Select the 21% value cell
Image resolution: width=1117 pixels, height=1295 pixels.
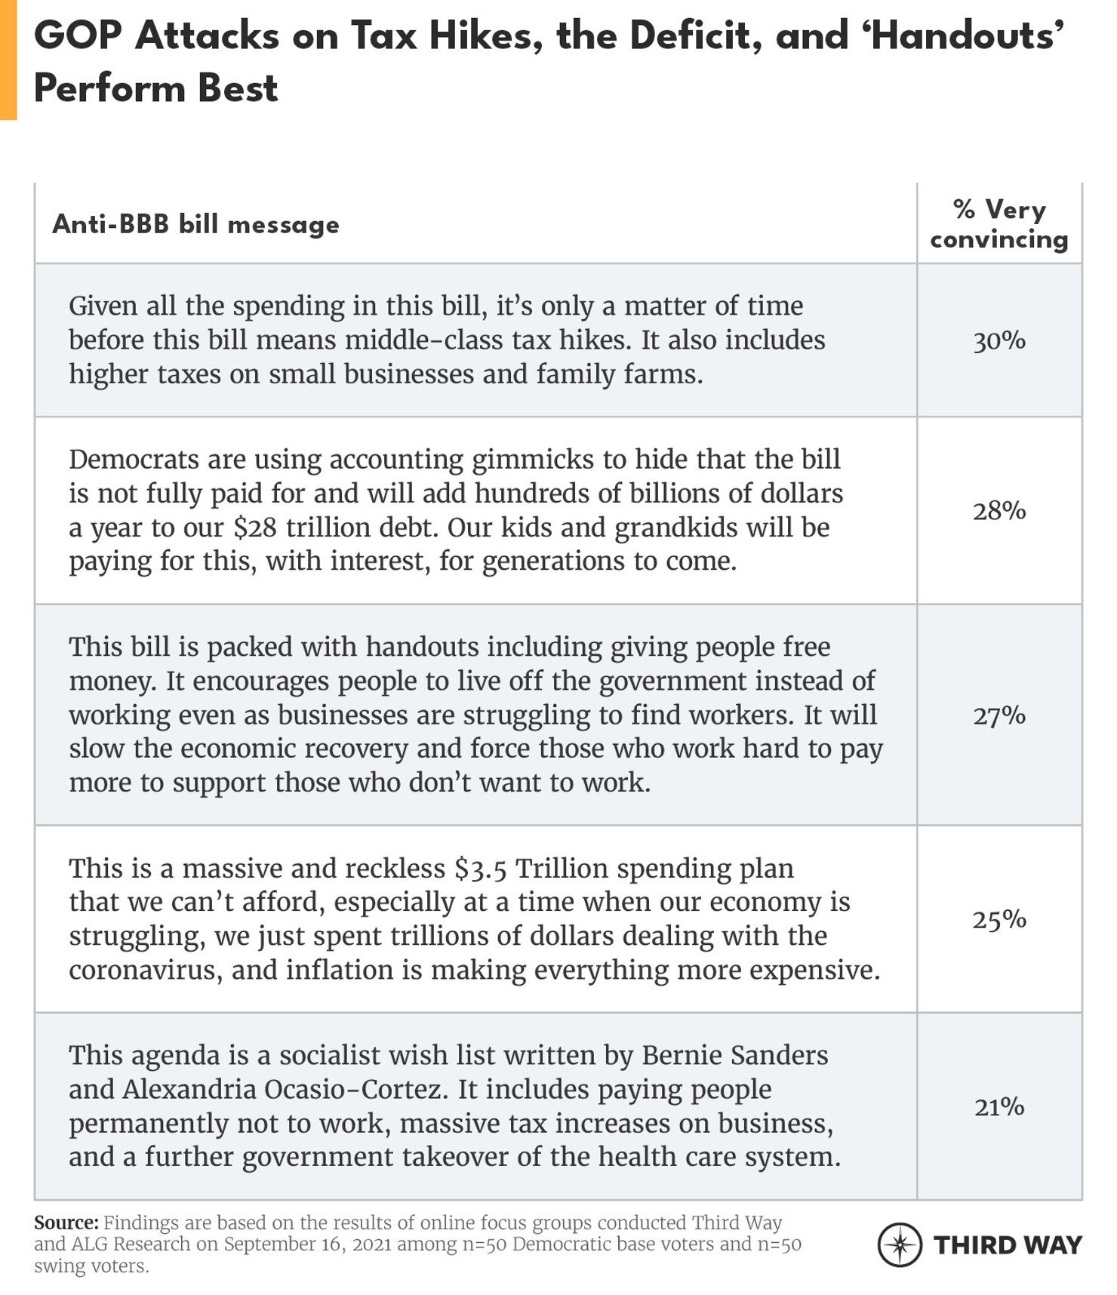click(x=999, y=1107)
